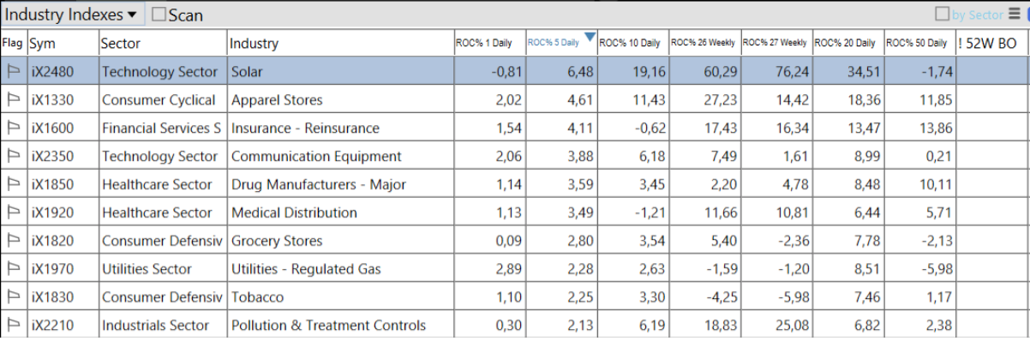The image size is (1030, 341).
Task: Flag the iX1920 Medical Distribution row
Action: (x=14, y=213)
